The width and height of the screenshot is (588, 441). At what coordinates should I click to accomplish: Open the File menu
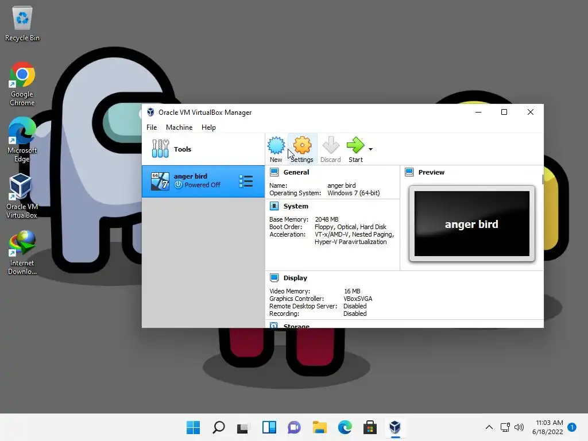[x=152, y=127]
